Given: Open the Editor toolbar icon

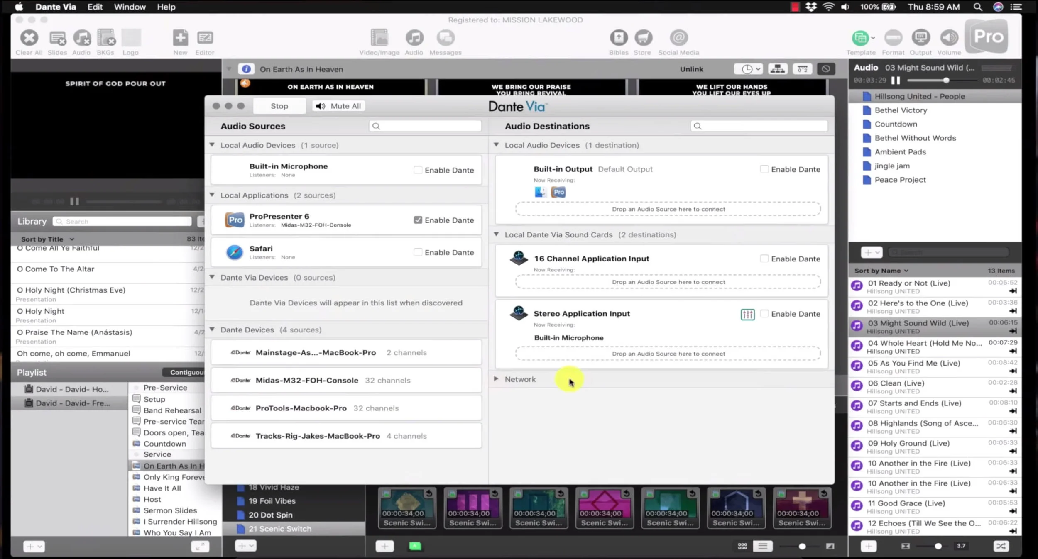Looking at the screenshot, I should click(205, 38).
